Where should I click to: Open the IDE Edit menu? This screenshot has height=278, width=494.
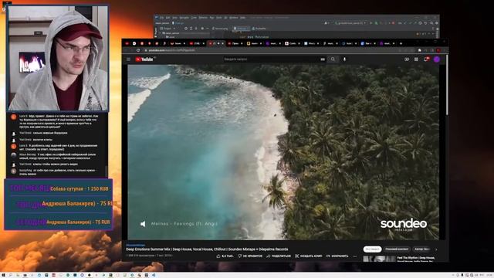pos(168,18)
